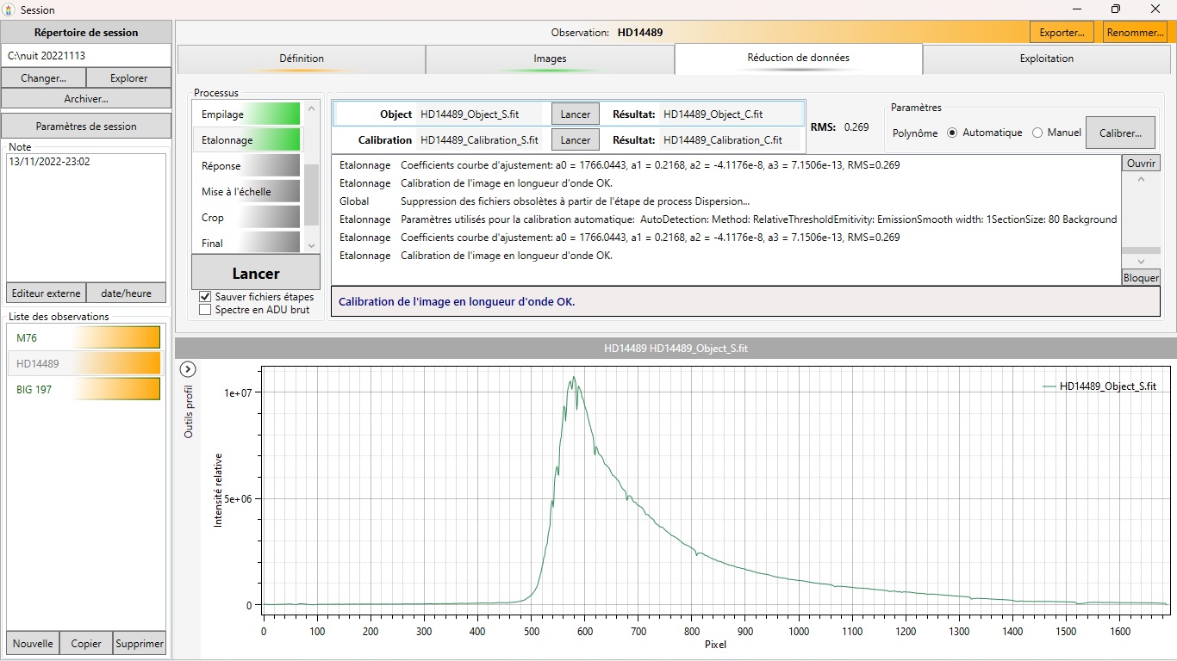Click log panel scroll-down arrow
The image size is (1177, 661).
(1141, 262)
